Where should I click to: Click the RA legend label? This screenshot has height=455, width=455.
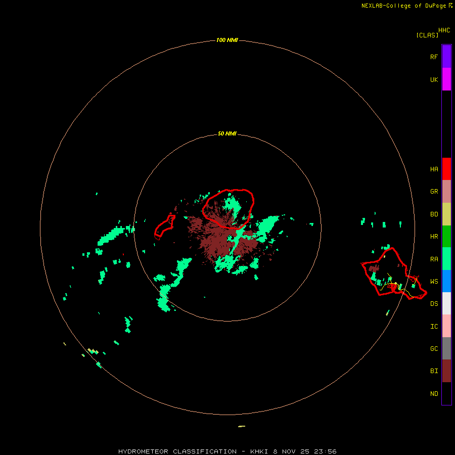click(434, 259)
